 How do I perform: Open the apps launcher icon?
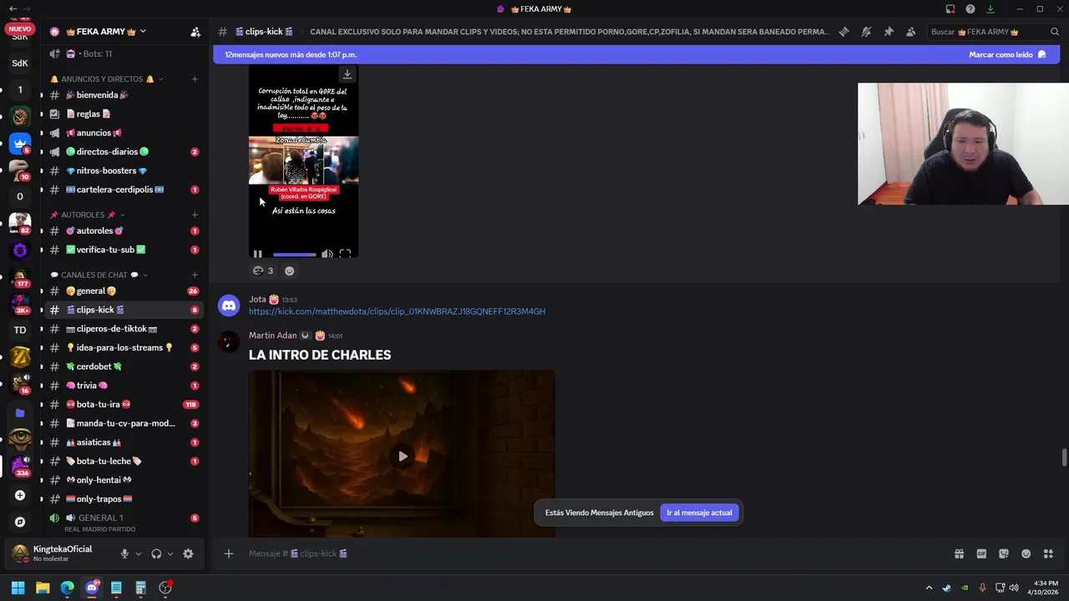click(1048, 553)
